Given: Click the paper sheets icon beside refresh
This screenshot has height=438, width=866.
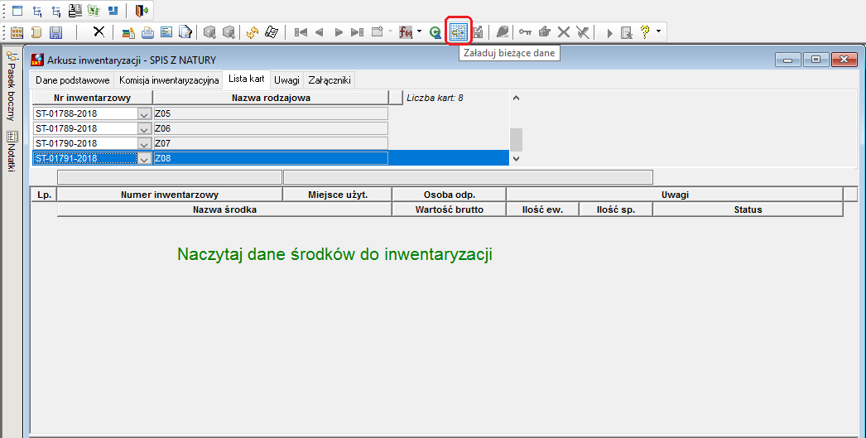Looking at the screenshot, I should tap(272, 32).
